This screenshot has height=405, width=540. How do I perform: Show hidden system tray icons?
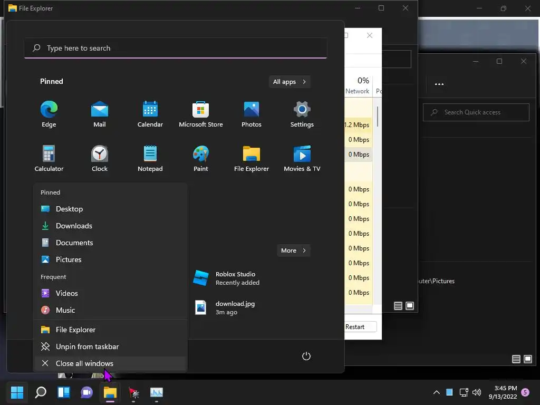[436, 392]
